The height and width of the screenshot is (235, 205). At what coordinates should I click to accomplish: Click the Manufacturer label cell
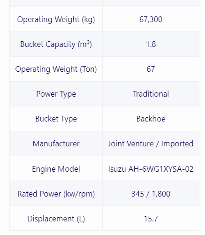[56, 144]
